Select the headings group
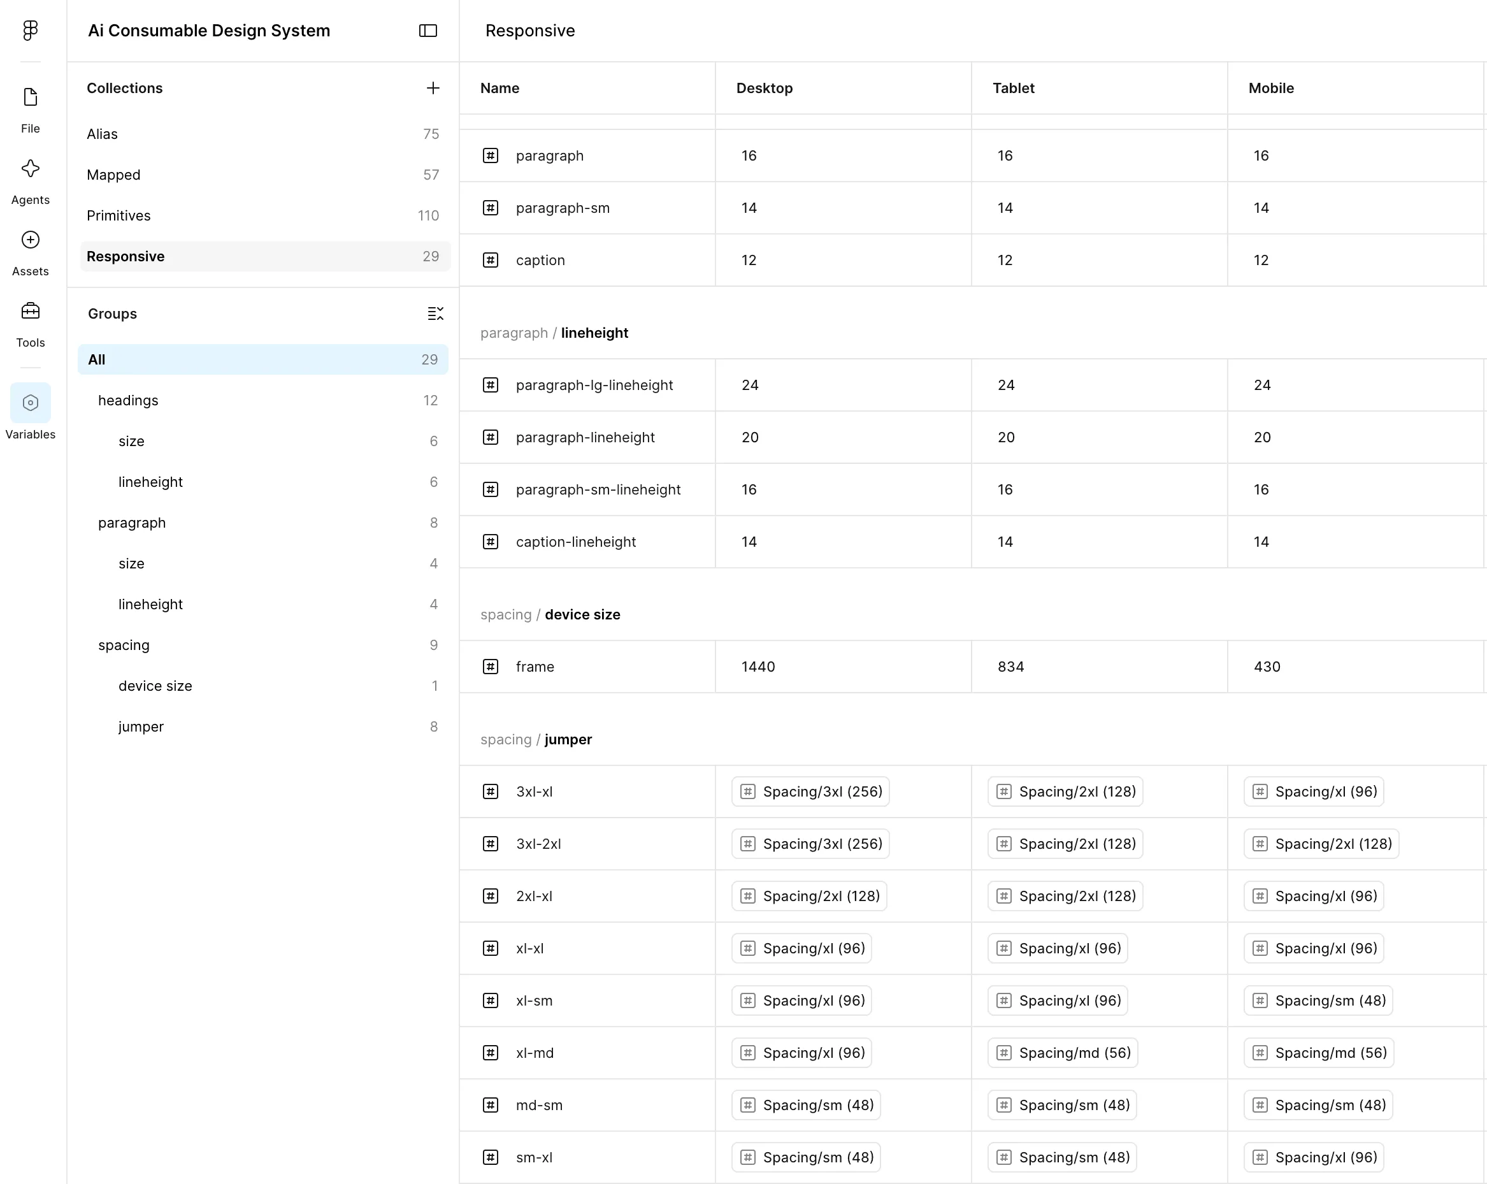Image resolution: width=1487 pixels, height=1184 pixels. coord(262,400)
